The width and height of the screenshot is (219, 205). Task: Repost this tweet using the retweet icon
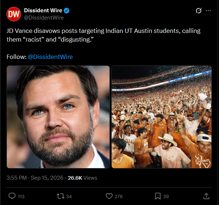[x=61, y=196]
